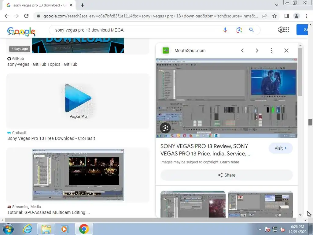Run search with the magnifying glass icon
The image size is (313, 235).
[x=252, y=30]
